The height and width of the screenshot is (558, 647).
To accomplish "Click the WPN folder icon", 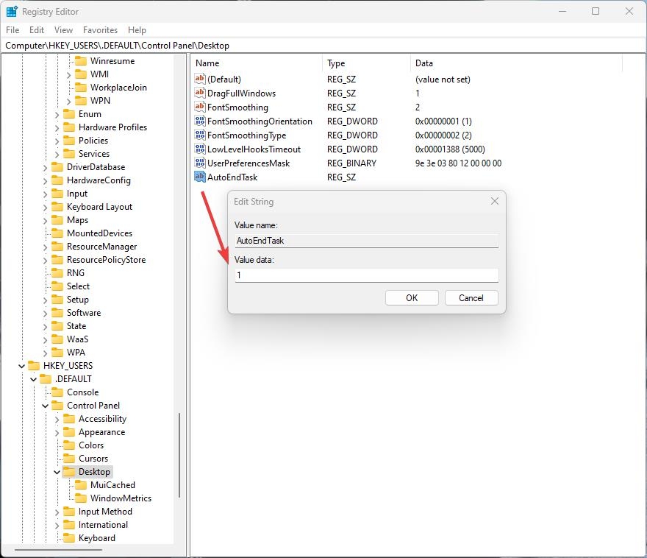I will point(81,100).
